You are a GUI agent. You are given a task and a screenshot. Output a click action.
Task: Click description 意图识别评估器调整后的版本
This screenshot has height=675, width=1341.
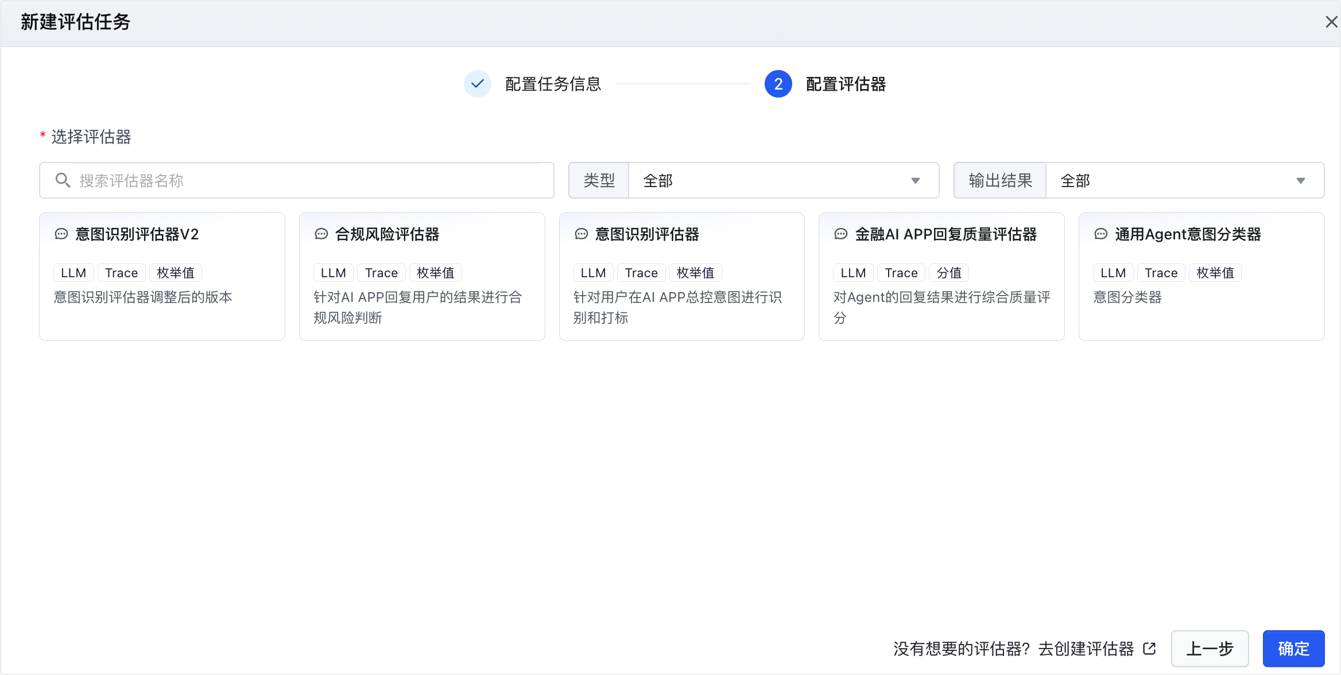coord(143,297)
